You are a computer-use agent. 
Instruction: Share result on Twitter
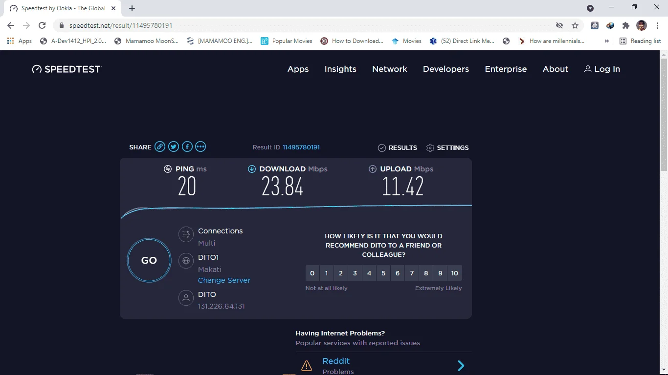[x=174, y=146]
